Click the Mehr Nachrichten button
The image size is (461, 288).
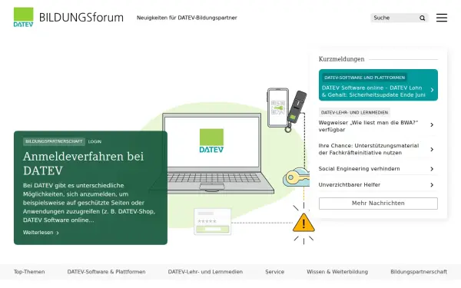pyautogui.click(x=378, y=204)
